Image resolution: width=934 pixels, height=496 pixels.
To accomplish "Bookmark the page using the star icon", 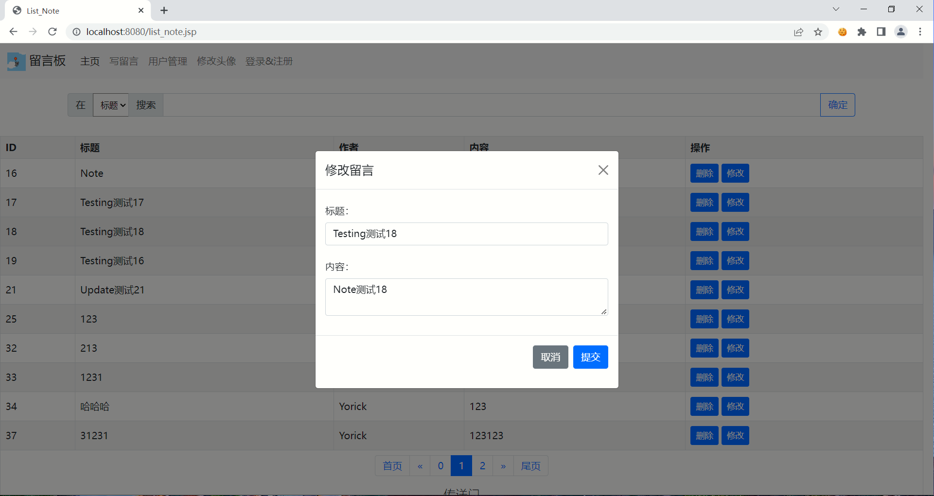I will pyautogui.click(x=818, y=32).
